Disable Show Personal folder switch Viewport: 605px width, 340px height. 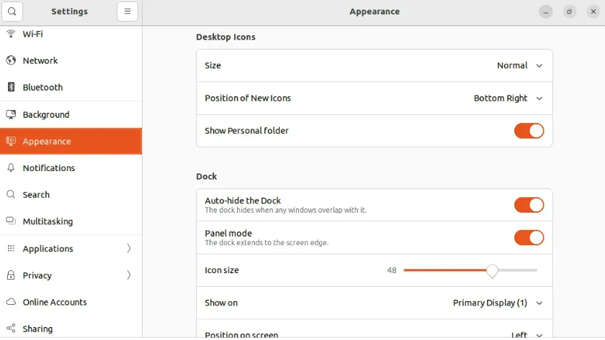[x=529, y=131]
